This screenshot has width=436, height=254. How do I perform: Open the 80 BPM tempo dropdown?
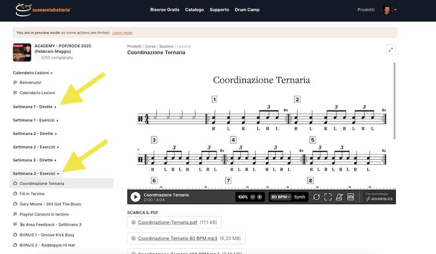[281, 197]
